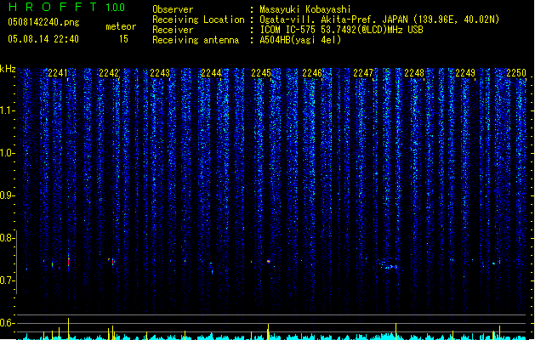Click the ICOM IC-575 53.7492 MHz USB text
Viewport: 535px width, 340px height.
341,30
